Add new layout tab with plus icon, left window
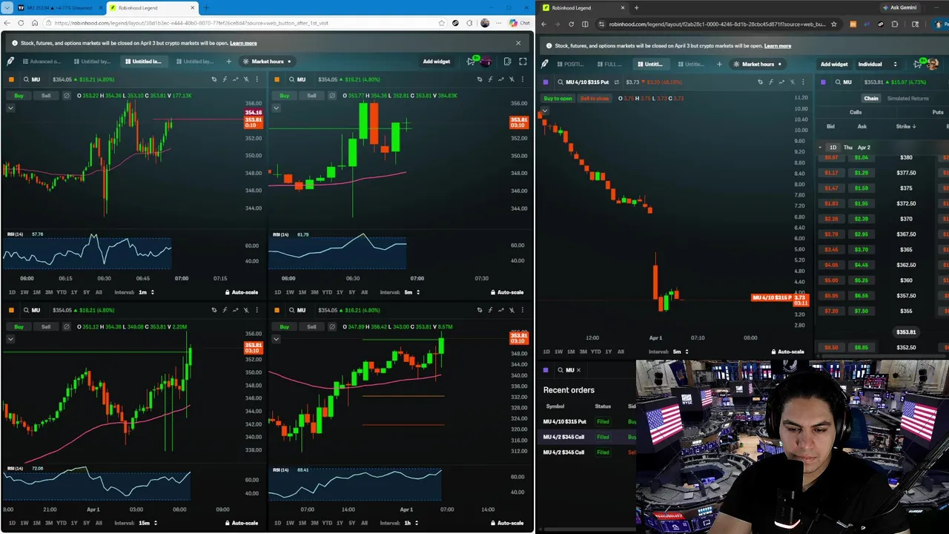This screenshot has width=949, height=534. coord(228,62)
